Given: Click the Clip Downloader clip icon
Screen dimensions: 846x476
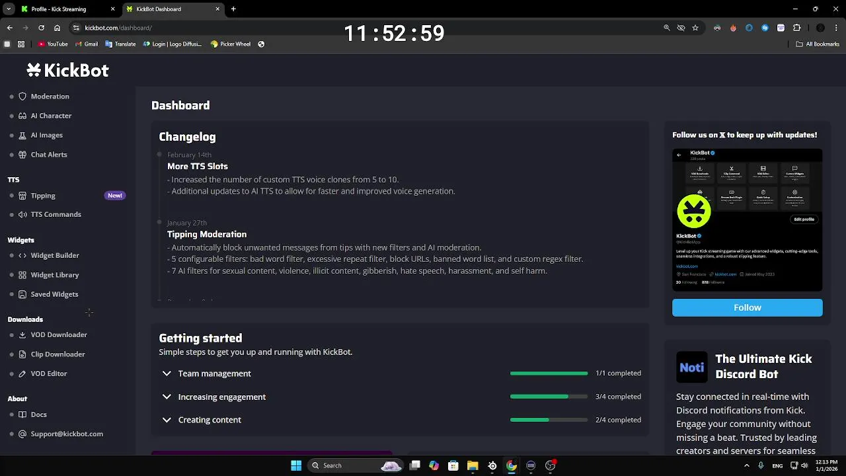Looking at the screenshot, I should point(22,354).
